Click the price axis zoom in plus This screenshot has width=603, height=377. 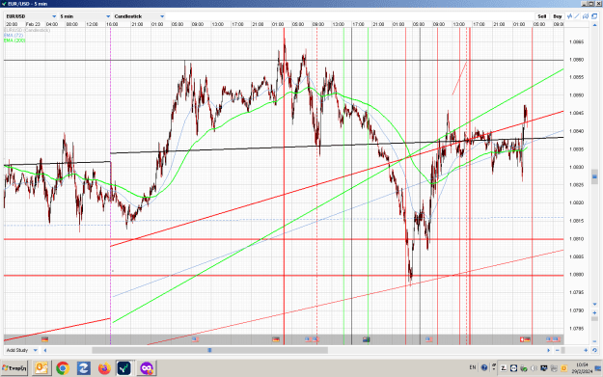(594, 312)
